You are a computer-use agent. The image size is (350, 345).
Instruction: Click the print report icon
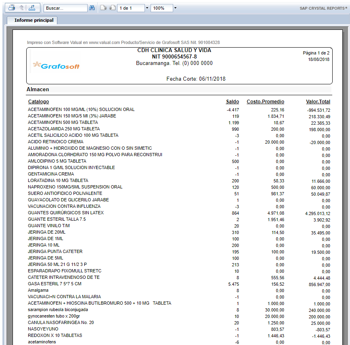12,8
